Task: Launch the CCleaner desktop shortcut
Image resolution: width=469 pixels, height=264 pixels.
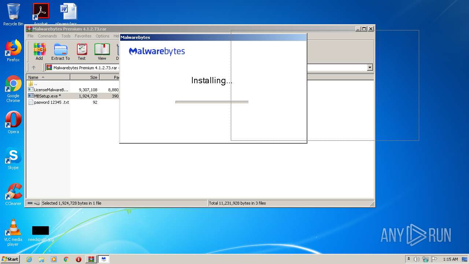Action: (x=13, y=194)
